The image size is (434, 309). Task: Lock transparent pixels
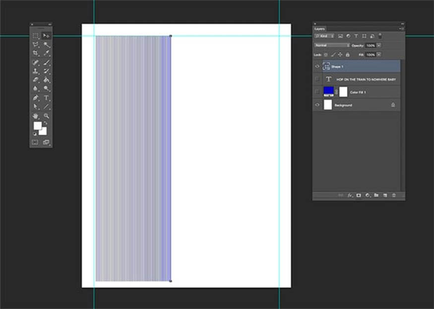(x=326, y=55)
